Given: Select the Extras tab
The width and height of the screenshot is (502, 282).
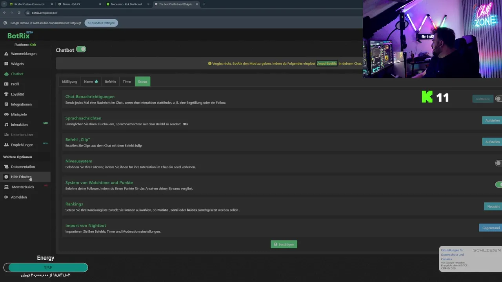Looking at the screenshot, I should coord(143,81).
